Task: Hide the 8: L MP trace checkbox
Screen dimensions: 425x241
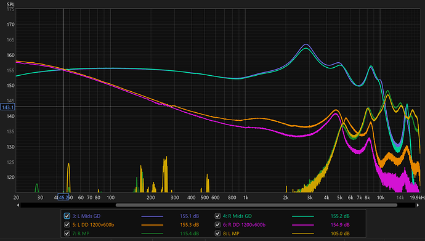Action: [x=217, y=234]
